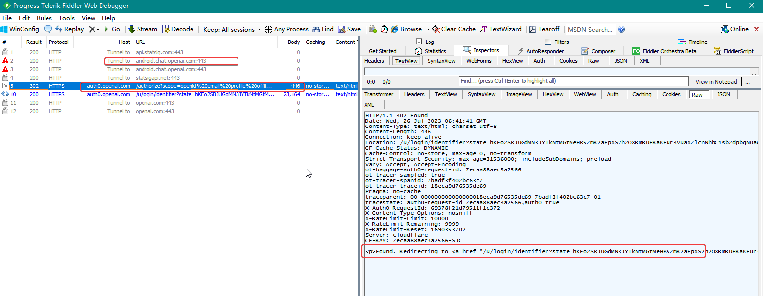
Task: Open the File menu
Action: pos(7,18)
